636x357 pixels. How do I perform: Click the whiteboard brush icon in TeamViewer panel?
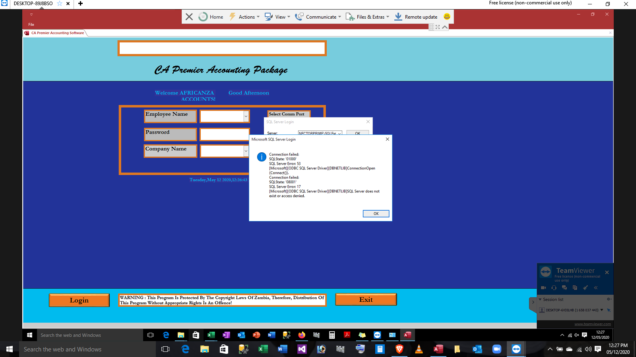(585, 288)
